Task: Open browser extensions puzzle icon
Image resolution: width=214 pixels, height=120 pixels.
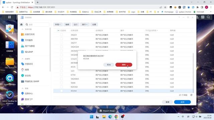Action: [x=198, y=7]
